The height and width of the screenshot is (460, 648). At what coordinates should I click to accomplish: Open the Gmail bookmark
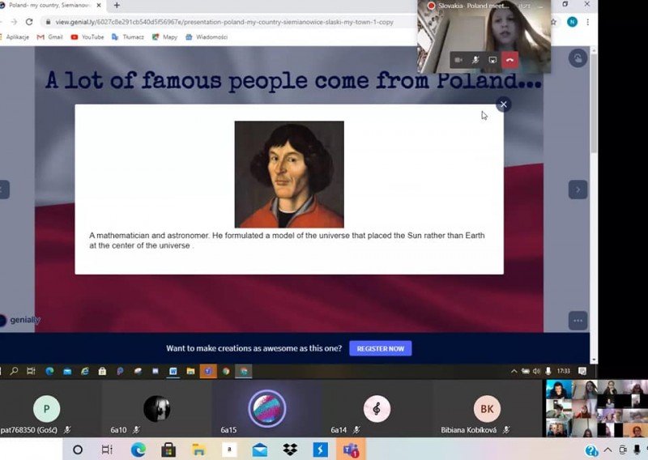[x=50, y=36]
